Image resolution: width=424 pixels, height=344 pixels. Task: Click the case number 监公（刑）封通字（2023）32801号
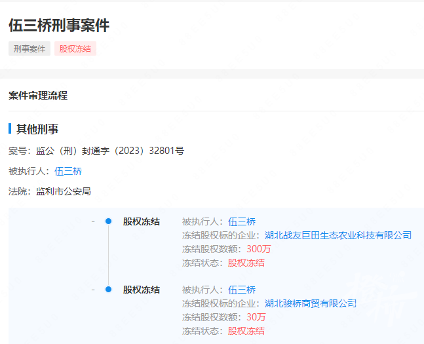click(110, 151)
